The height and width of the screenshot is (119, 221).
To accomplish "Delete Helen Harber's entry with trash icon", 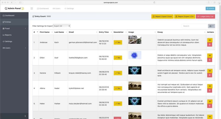I will click(x=210, y=106).
